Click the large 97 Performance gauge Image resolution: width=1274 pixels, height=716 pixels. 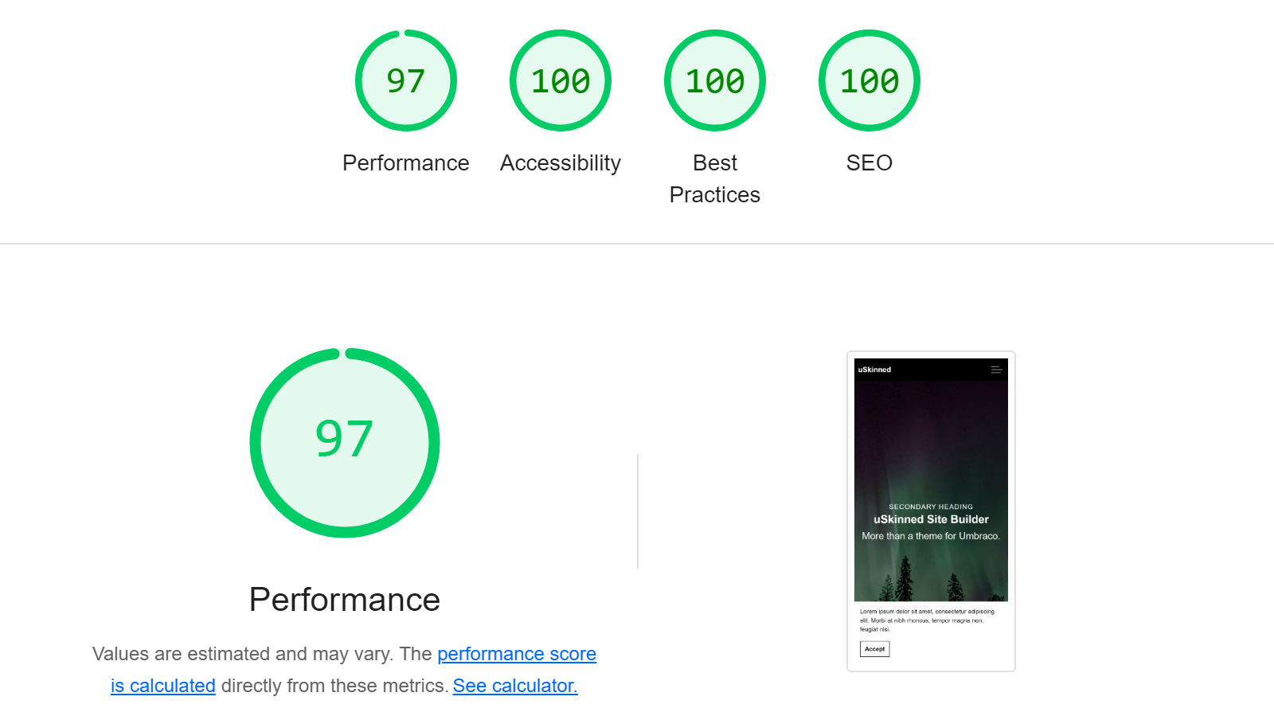tap(344, 442)
